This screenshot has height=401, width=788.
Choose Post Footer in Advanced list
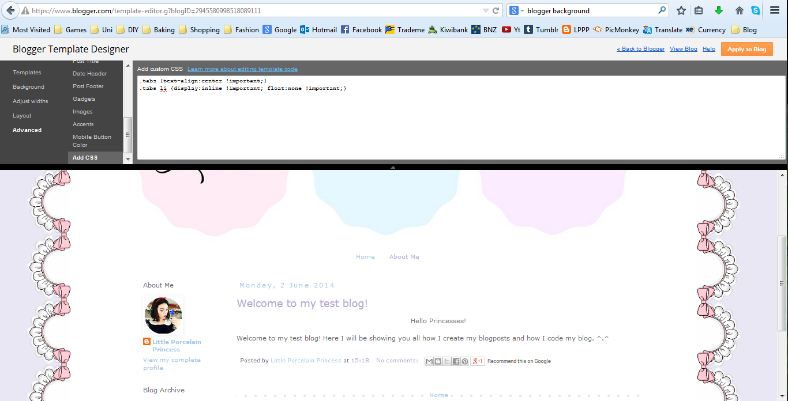pyautogui.click(x=88, y=86)
